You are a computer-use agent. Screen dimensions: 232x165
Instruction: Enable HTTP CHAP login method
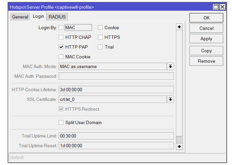(61, 37)
